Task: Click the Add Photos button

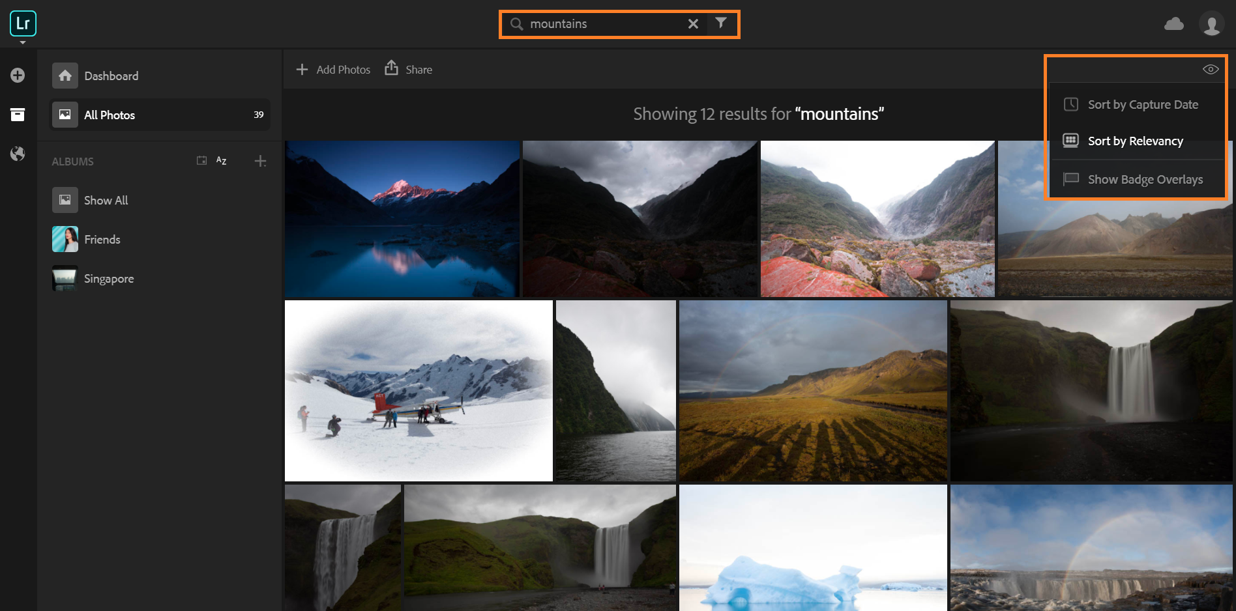Action: pos(332,69)
